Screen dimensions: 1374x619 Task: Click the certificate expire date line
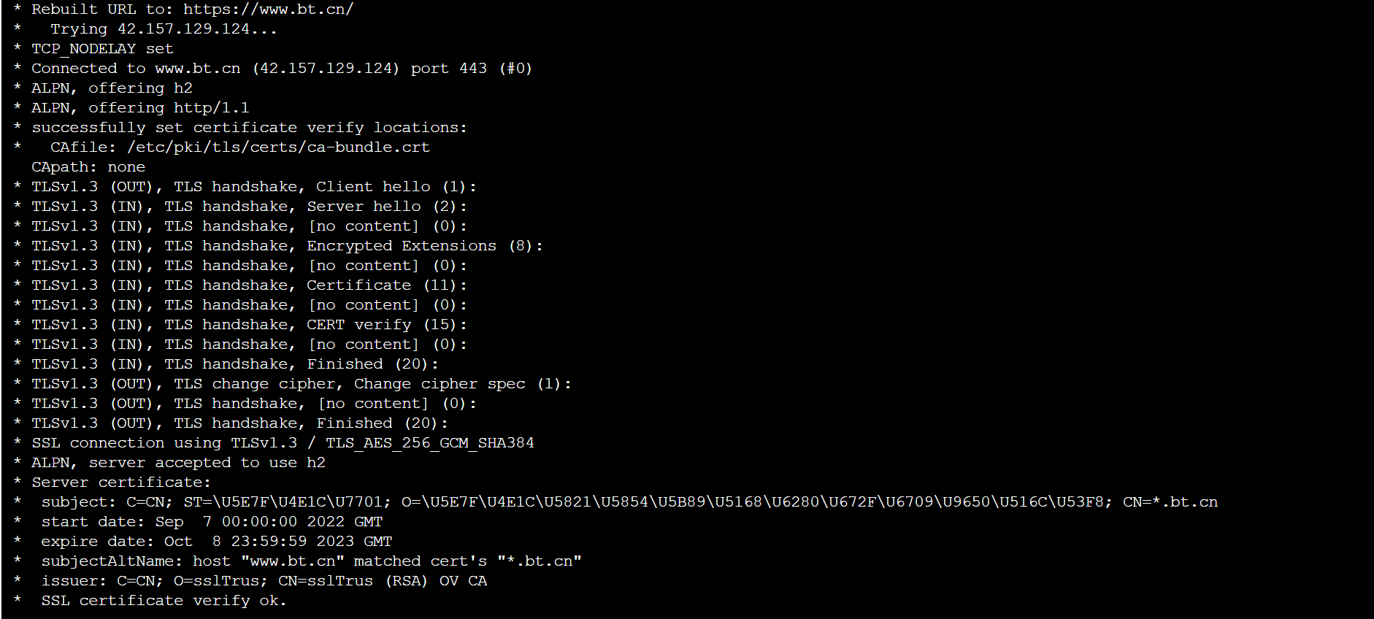tap(216, 542)
